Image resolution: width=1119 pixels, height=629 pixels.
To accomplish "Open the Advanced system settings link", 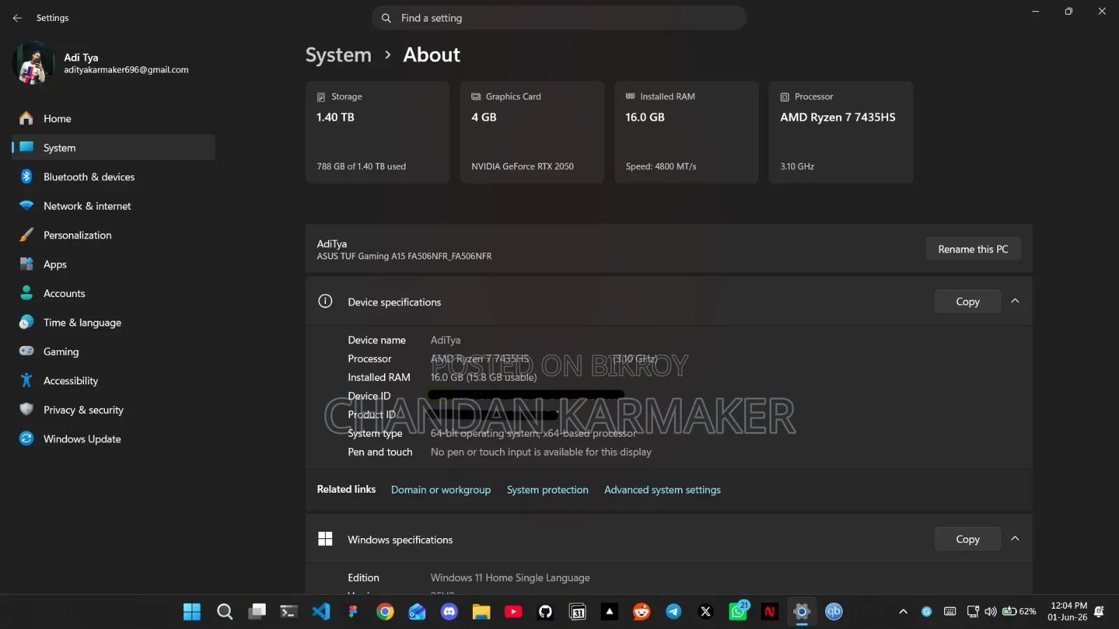I will coord(662,490).
